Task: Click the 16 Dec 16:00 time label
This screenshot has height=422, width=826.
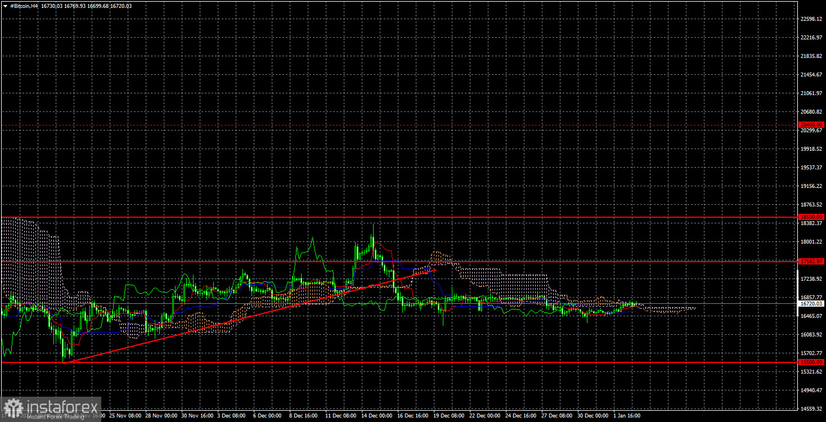Action: click(x=412, y=416)
